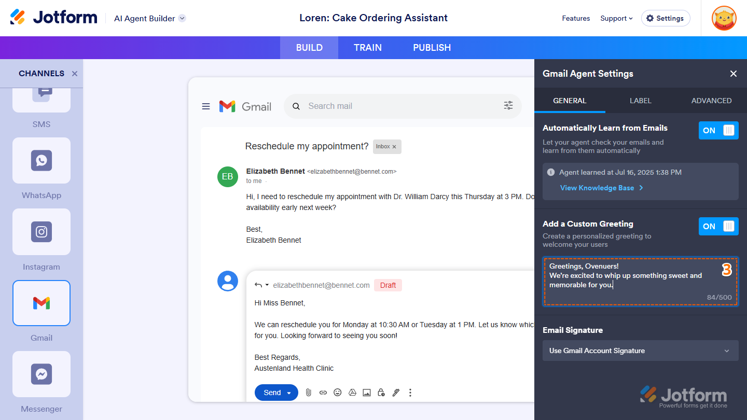Open the Email Signature dropdown
Screen dimensions: 747x420
click(x=641, y=351)
